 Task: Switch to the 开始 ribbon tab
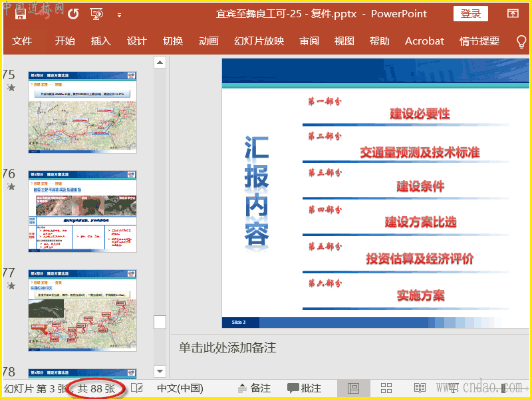point(65,41)
